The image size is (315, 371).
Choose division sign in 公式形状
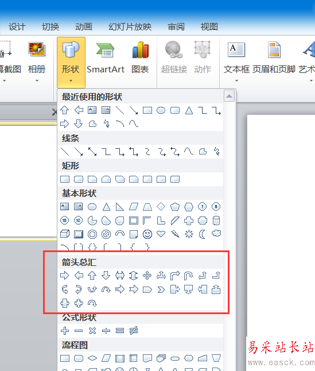pyautogui.click(x=106, y=331)
